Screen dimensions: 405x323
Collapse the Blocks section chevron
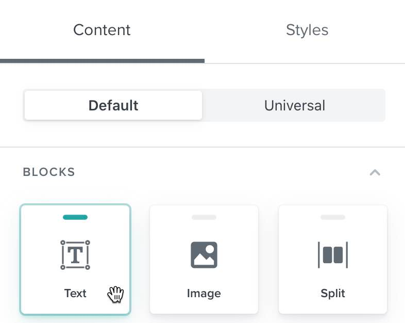(x=375, y=172)
